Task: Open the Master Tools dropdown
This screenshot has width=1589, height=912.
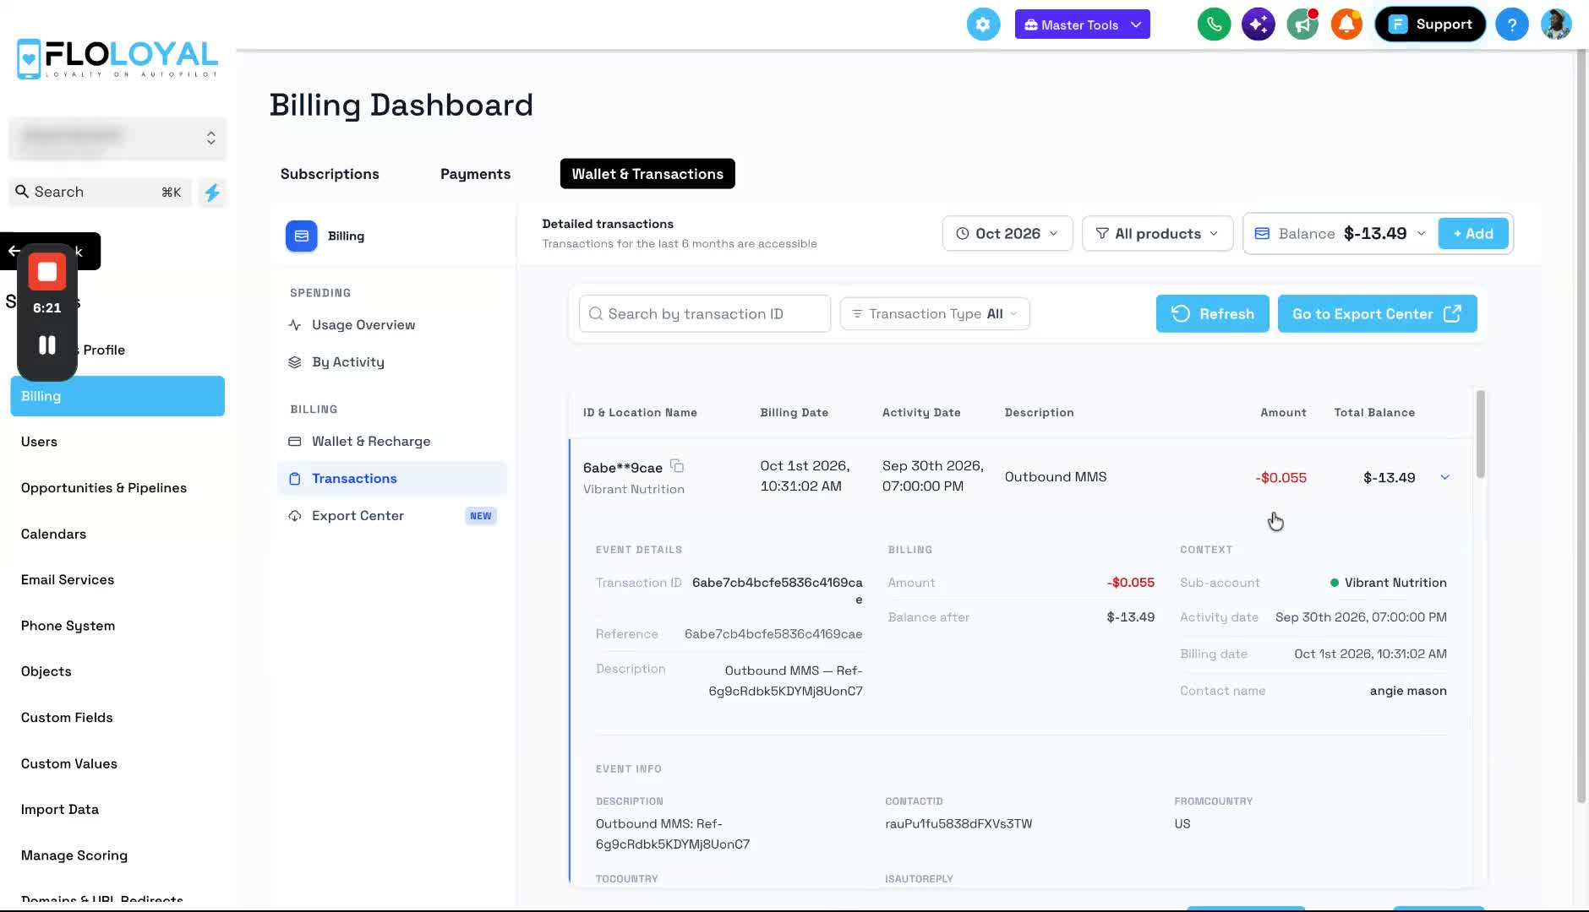Action: (1082, 24)
